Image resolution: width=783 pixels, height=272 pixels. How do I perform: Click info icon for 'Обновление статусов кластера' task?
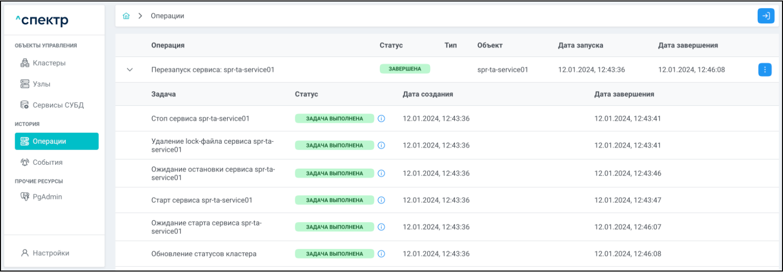coord(381,254)
